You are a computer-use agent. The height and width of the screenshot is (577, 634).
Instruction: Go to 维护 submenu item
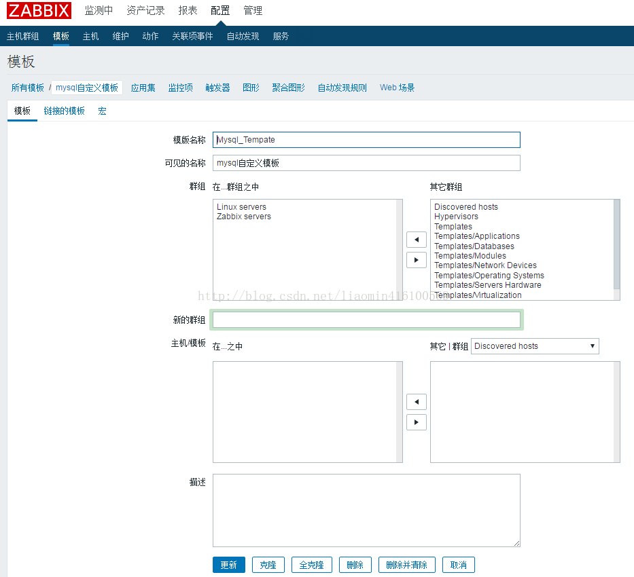tap(120, 37)
